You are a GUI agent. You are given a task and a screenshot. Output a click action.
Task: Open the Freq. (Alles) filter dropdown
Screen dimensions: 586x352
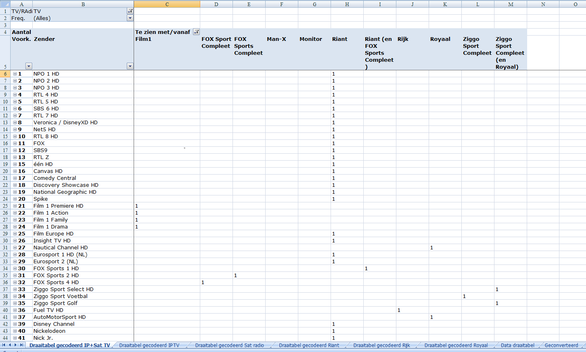pyautogui.click(x=130, y=18)
